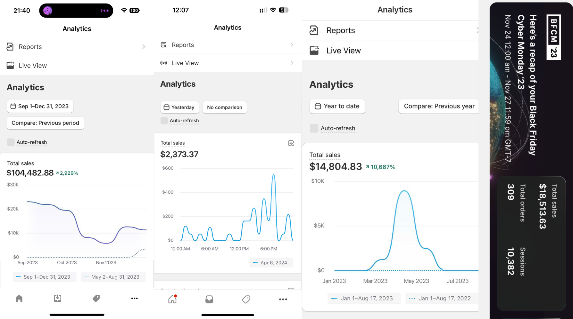
Task: Expand Reports chevron in the 12:07 screen
Action: pyautogui.click(x=292, y=45)
